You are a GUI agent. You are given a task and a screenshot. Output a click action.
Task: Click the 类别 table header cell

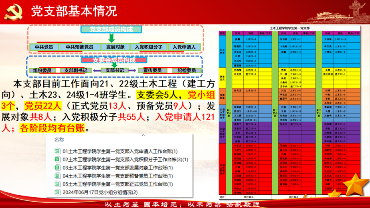click(222, 33)
